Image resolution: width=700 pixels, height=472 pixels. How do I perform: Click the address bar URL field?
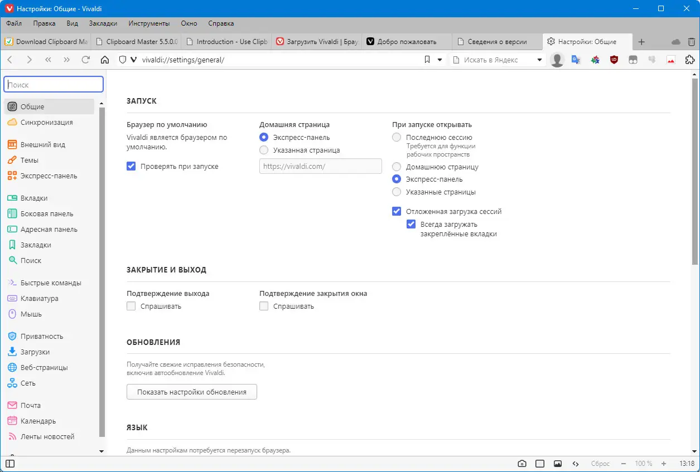click(x=279, y=60)
